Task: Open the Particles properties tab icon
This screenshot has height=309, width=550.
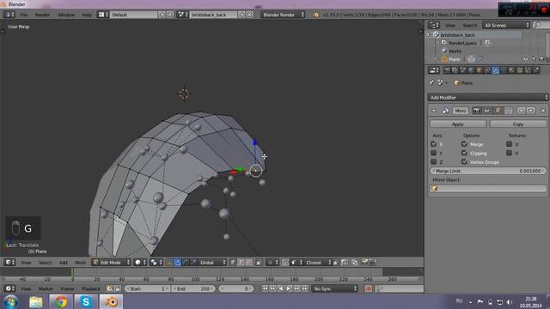Action: 528,70
